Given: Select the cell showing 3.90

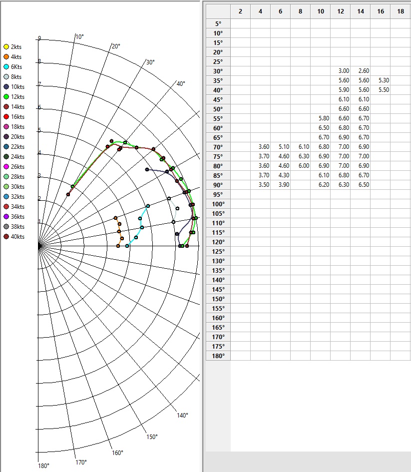Looking at the screenshot, I should 281,185.
